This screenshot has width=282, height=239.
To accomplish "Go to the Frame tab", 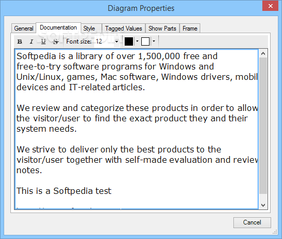I will (x=190, y=29).
